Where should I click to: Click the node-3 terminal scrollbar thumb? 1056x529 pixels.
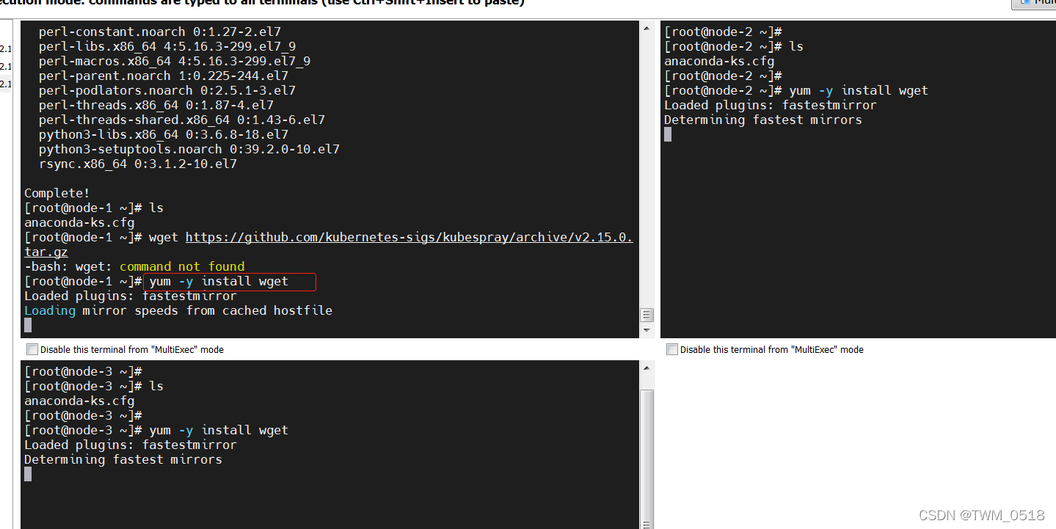pyautogui.click(x=647, y=455)
